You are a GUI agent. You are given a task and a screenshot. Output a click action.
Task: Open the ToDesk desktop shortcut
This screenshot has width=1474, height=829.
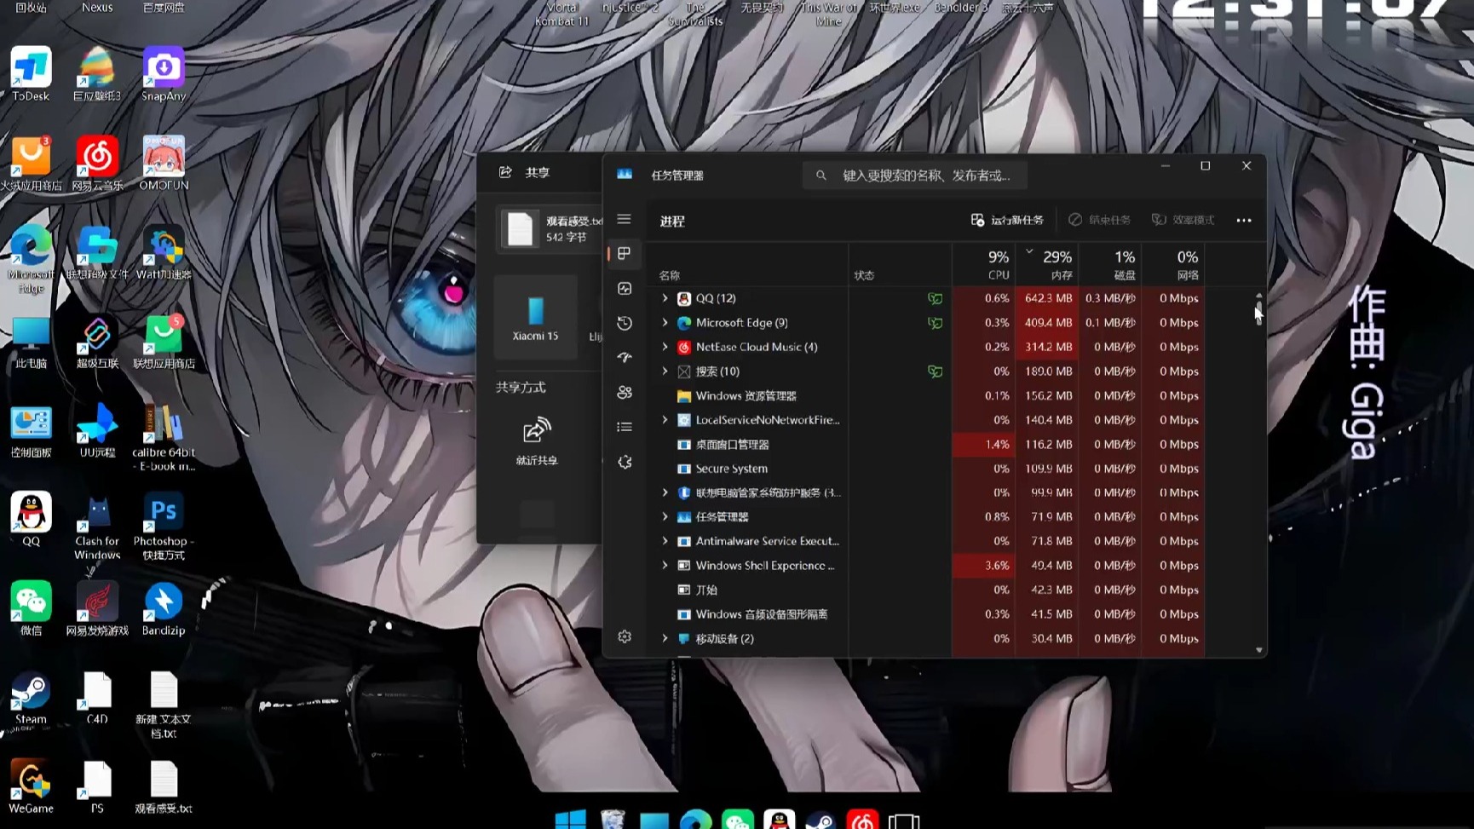tap(31, 75)
